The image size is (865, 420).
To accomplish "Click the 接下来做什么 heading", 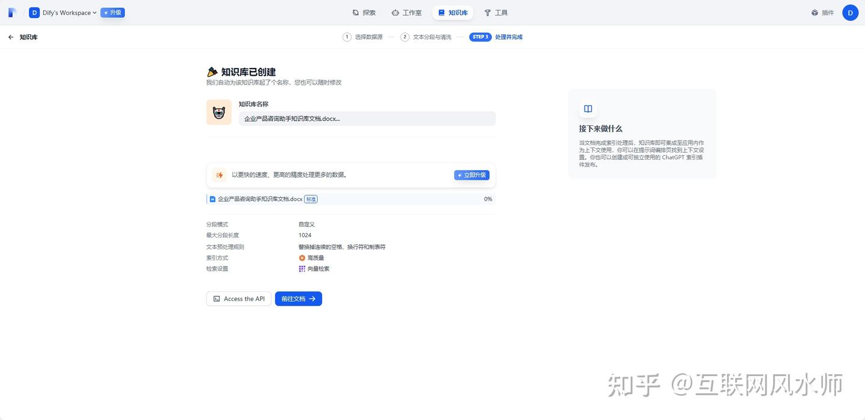I will point(601,129).
